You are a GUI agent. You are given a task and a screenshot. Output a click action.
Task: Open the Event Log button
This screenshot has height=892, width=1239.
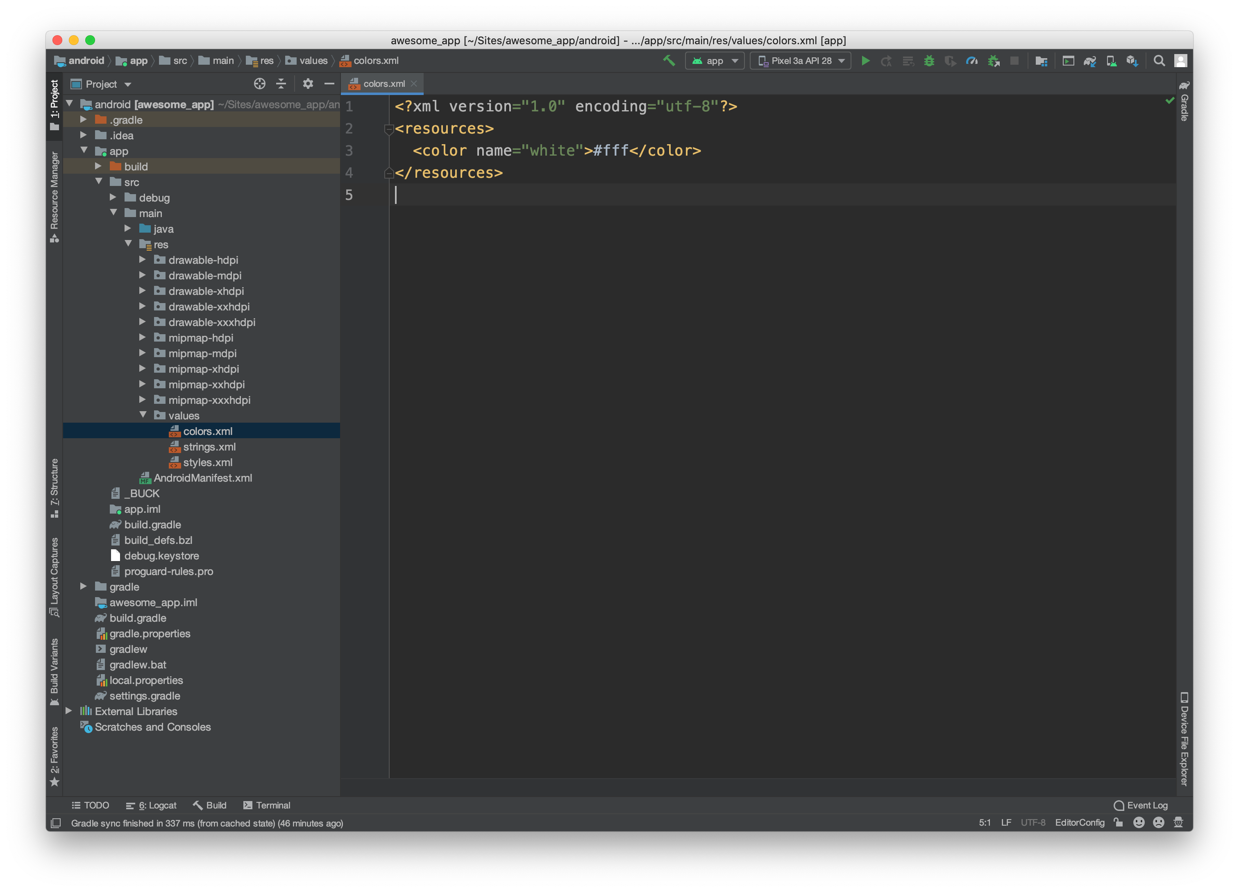[x=1141, y=805]
